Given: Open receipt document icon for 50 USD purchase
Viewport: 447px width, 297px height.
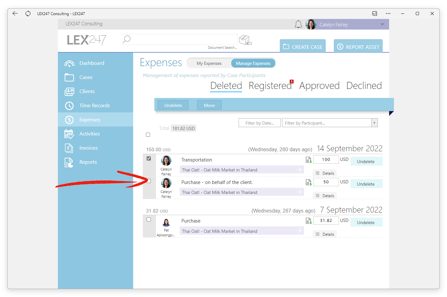Looking at the screenshot, I should tap(309, 182).
